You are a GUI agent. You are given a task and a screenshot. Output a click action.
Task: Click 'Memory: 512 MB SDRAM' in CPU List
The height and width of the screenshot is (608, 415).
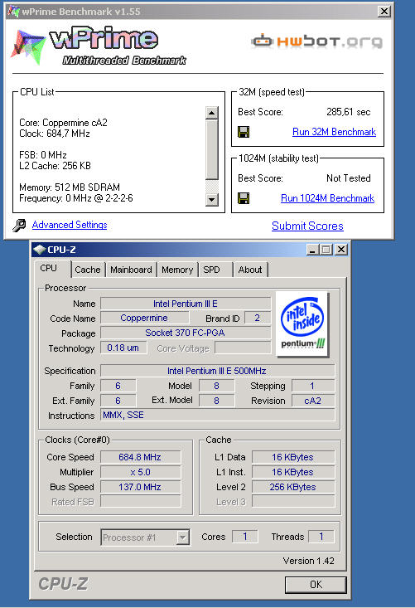point(70,187)
